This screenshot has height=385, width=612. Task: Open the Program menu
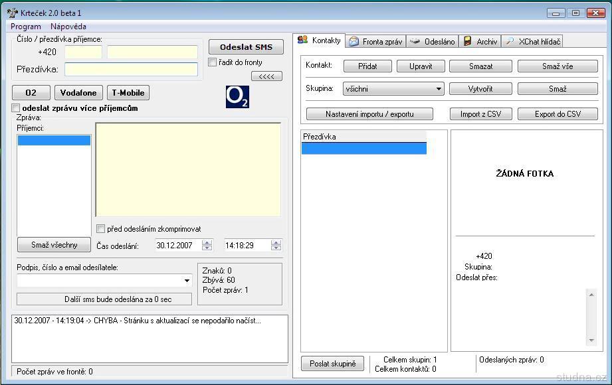[26, 27]
